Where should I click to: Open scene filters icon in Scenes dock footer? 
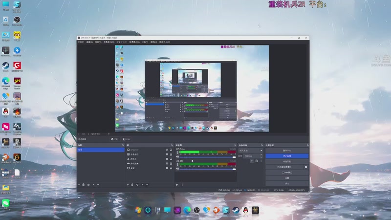tap(88, 185)
